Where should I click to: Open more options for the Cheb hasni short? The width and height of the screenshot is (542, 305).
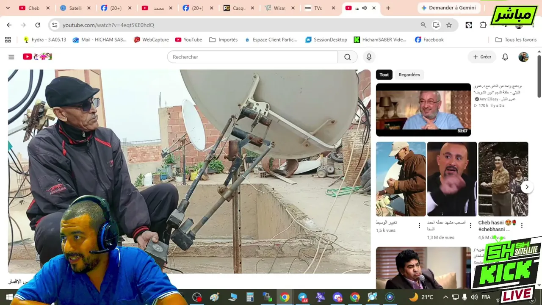click(x=522, y=225)
